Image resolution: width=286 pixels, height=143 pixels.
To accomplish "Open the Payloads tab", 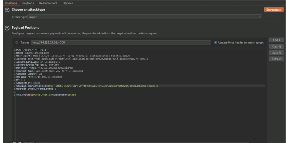I will (29, 3).
